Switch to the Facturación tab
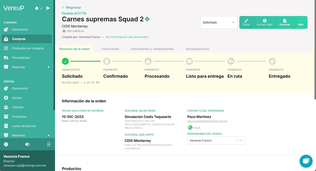Image resolution: width=316 pixels, height=171 pixels. (x=110, y=49)
